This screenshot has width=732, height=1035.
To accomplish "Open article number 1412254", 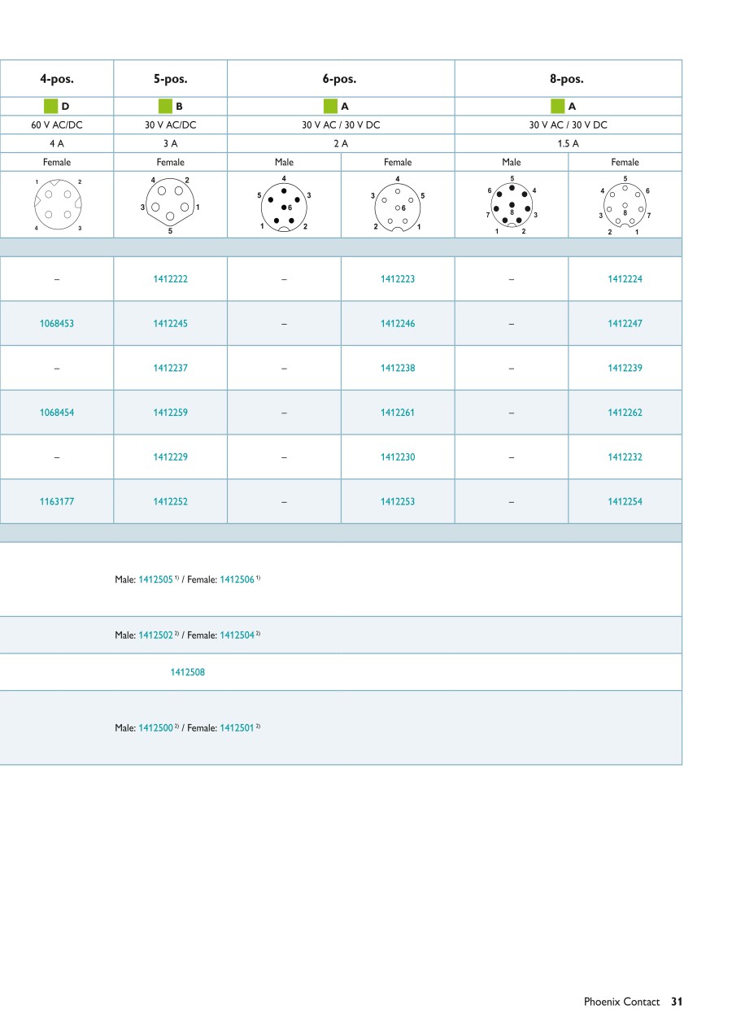I will pyautogui.click(x=625, y=502).
